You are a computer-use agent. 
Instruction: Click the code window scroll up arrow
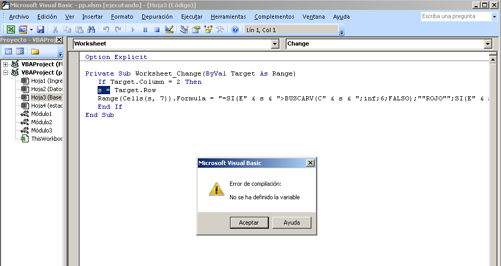pyautogui.click(x=493, y=59)
